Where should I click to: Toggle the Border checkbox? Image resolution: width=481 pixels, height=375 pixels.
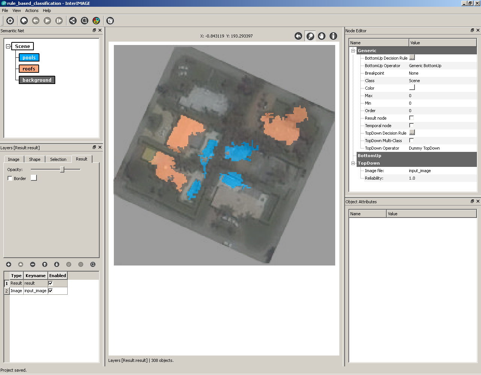10,178
